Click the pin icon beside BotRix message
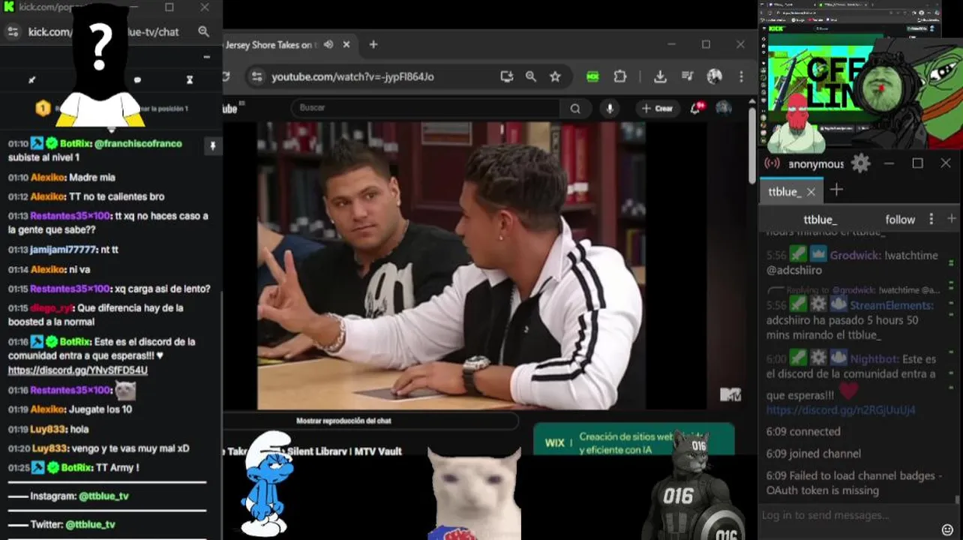This screenshot has width=963, height=540. 212,146
